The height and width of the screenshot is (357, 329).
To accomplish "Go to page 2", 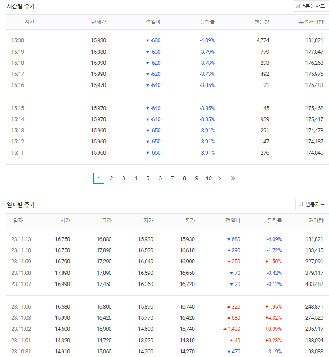I will click(x=111, y=178).
